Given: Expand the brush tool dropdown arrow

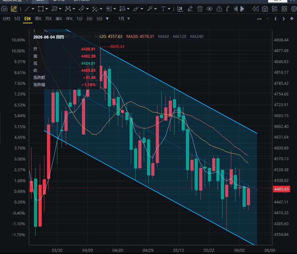Looking at the screenshot, I should tap(142, 9).
